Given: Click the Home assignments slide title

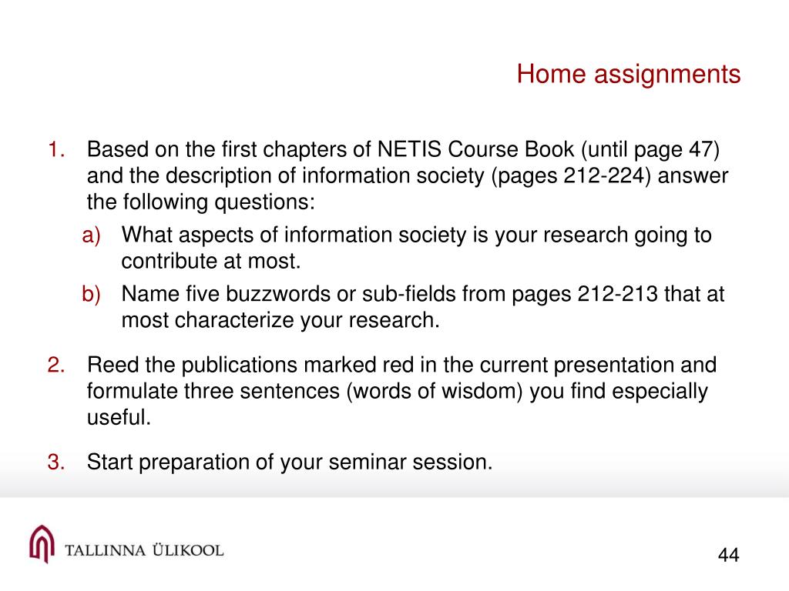Looking at the screenshot, I should pyautogui.click(x=629, y=75).
